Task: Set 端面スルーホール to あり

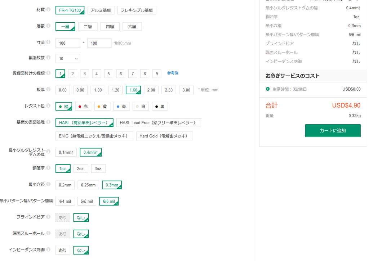Action: tap(62, 234)
